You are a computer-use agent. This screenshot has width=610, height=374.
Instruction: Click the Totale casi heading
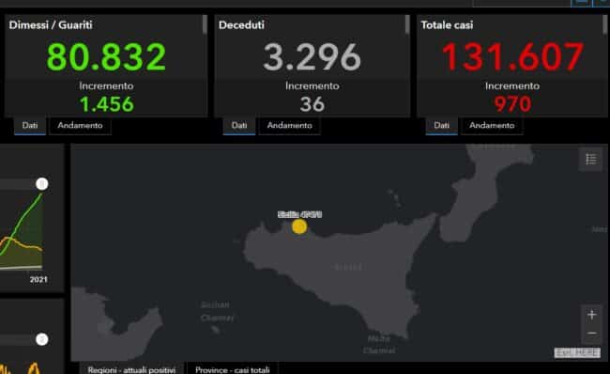pos(447,25)
